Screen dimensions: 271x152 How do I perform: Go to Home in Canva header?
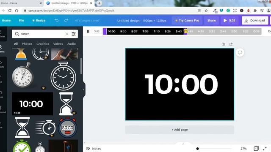tap(6, 20)
